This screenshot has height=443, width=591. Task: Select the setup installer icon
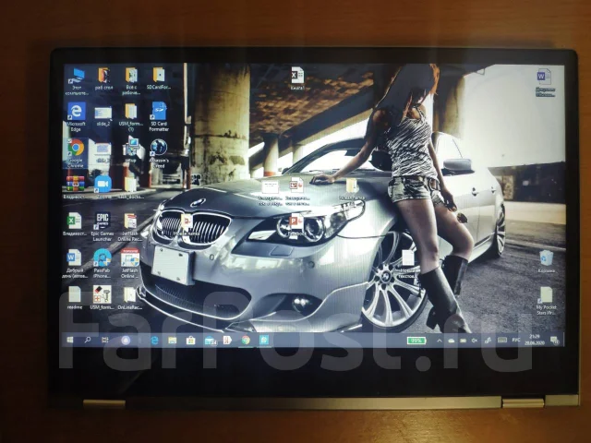click(131, 150)
